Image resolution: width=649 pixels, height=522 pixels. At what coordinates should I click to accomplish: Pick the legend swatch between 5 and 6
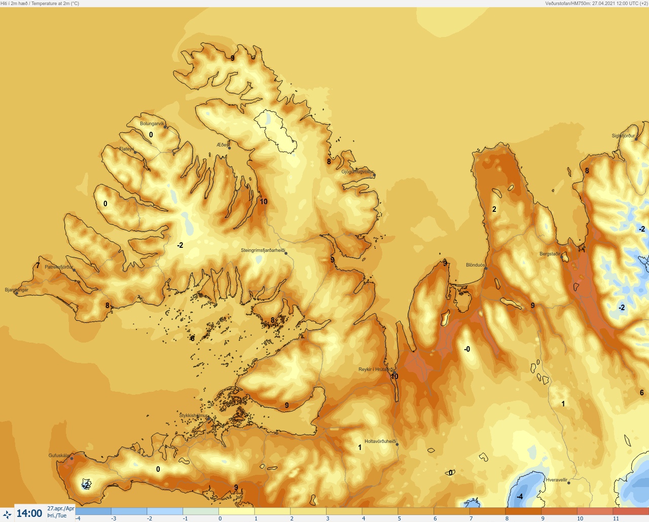pos(416,511)
